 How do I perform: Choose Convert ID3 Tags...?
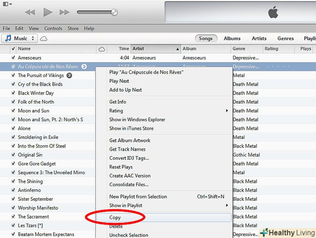pos(164,158)
